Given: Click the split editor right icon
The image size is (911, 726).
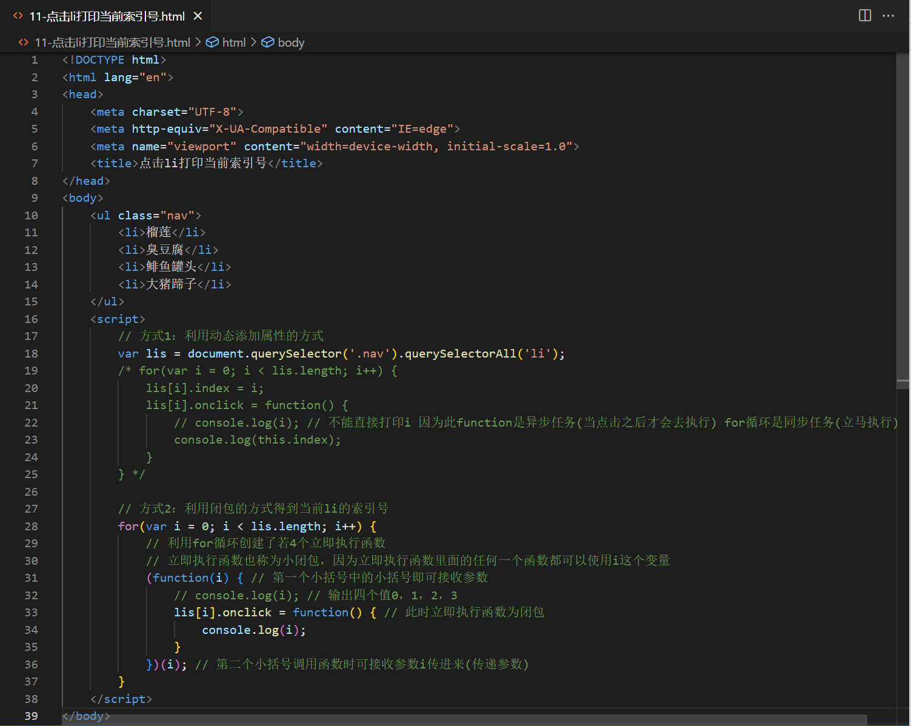Looking at the screenshot, I should click(x=865, y=16).
